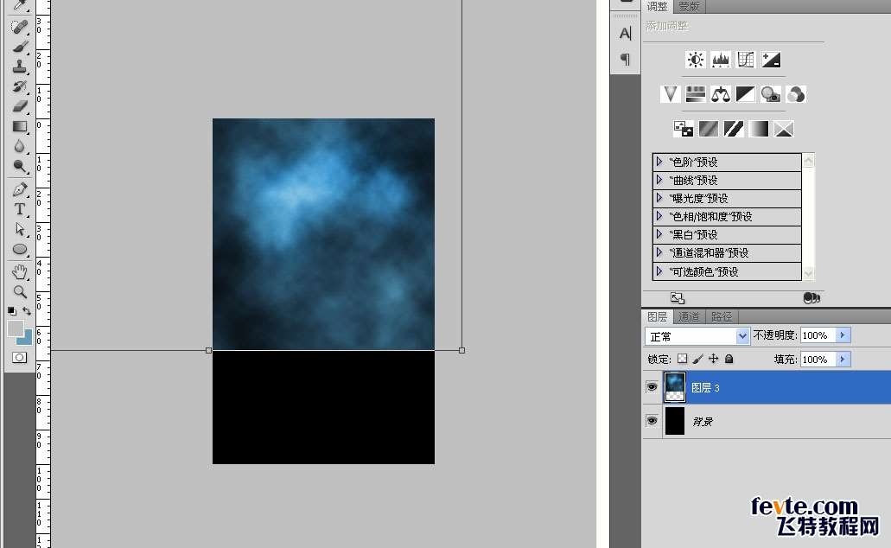Open the 不透明度 slider arrow
Viewport: 891px width, 548px height.
pos(843,335)
